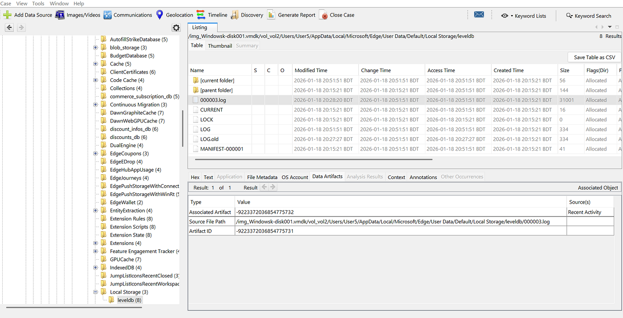This screenshot has height=318, width=623.
Task: Open the ingest messages envelope icon
Action: pyautogui.click(x=479, y=14)
